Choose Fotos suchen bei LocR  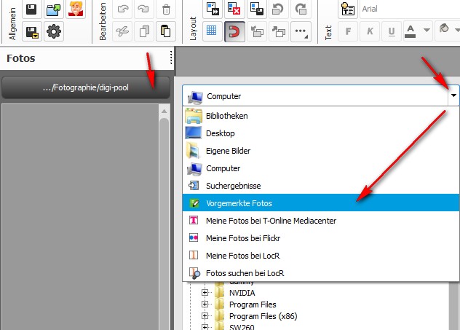click(x=321, y=273)
